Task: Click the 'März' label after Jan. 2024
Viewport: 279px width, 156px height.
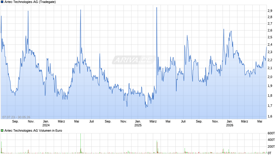Action: pos(61,122)
